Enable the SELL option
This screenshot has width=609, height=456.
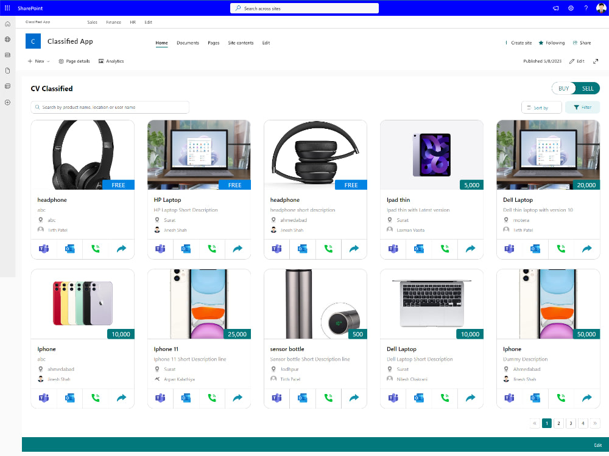[586, 88]
